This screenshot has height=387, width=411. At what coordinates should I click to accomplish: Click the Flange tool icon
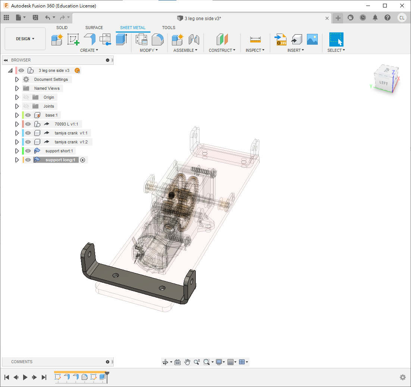pyautogui.click(x=90, y=39)
